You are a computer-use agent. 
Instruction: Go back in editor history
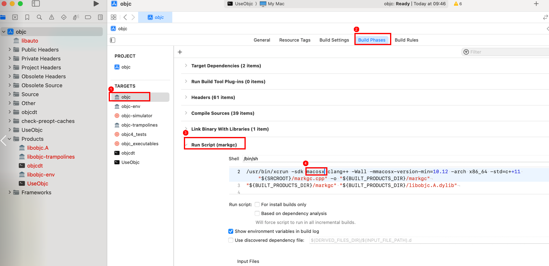[x=125, y=17]
